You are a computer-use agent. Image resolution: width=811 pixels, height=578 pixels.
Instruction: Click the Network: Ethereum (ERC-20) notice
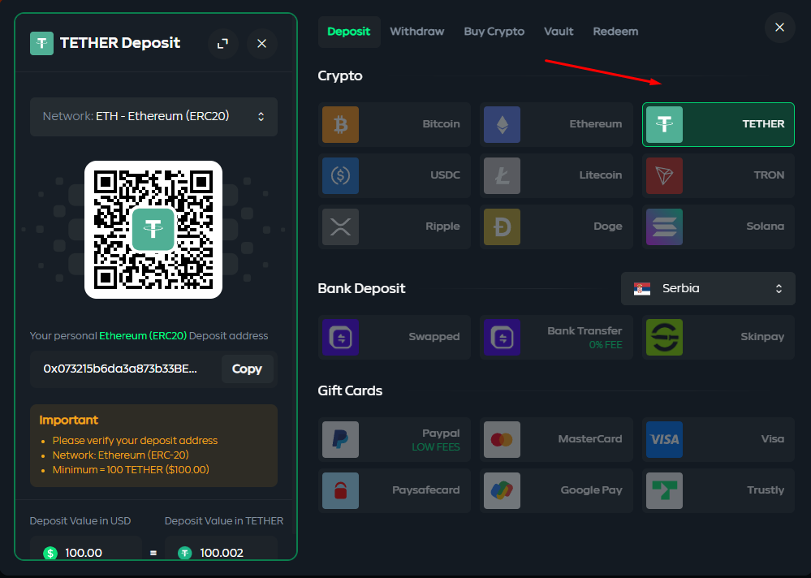(x=120, y=455)
